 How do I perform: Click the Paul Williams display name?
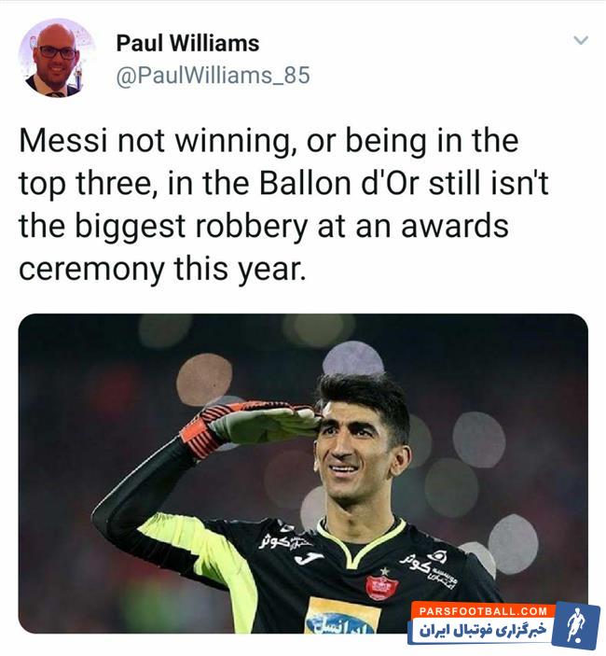point(187,43)
